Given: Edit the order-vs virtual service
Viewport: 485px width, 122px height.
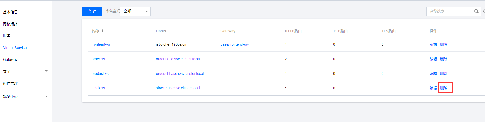Looking at the screenshot, I should click(433, 59).
